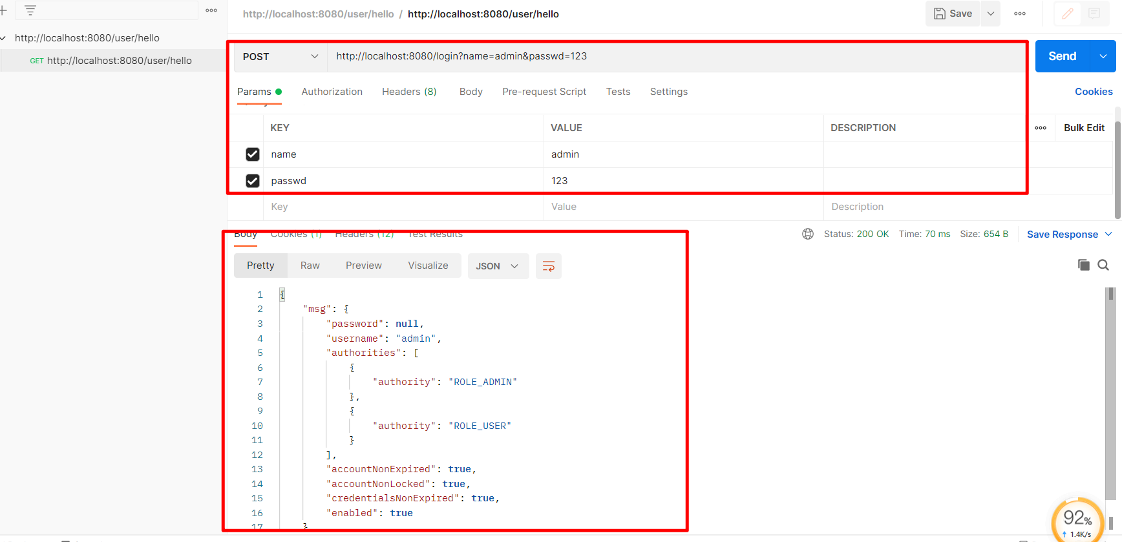Uncheck the name parameter checkbox
The image size is (1122, 542).
pos(253,154)
